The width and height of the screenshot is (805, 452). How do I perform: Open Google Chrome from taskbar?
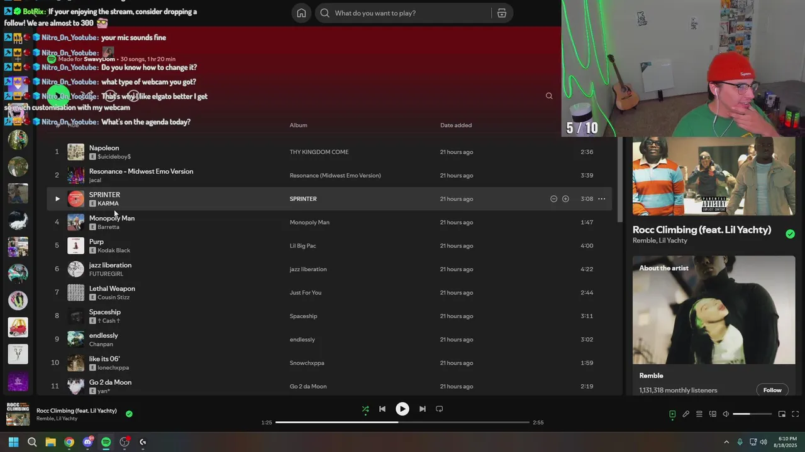coord(69,442)
